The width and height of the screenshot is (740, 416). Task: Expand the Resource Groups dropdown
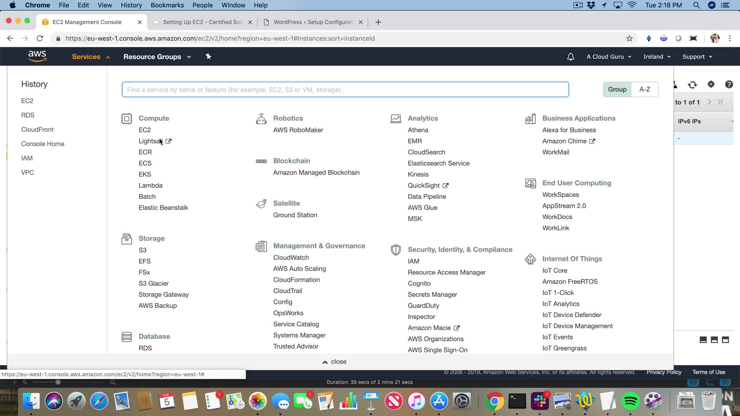tap(157, 57)
